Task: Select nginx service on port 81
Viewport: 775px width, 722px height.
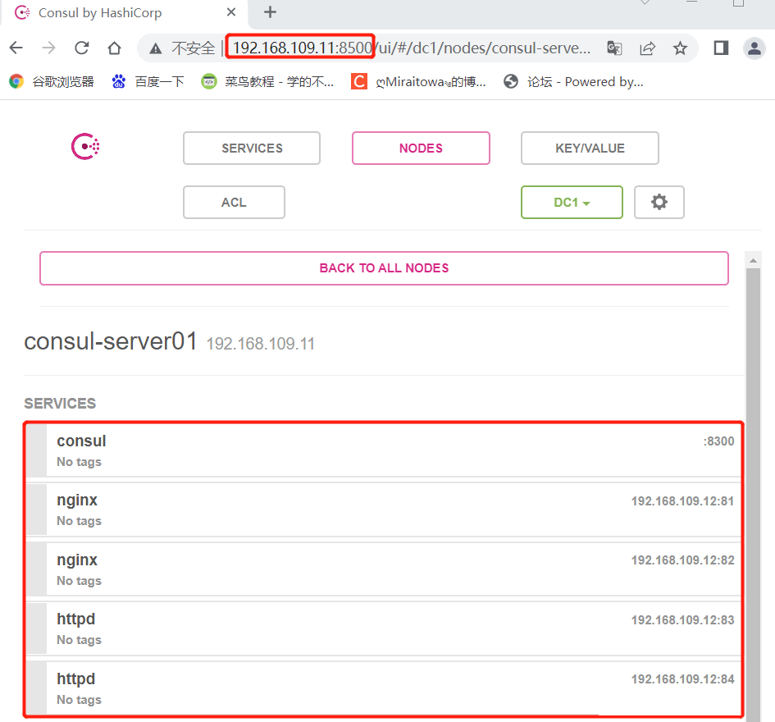Action: click(x=384, y=510)
